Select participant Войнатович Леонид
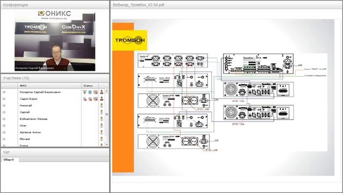This screenshot has width=343, height=193. (x=33, y=119)
